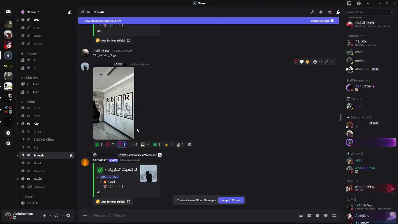Toggle the green checkmark reaction with 3
Image resolution: width=398 pixels, height=224 pixels.
pos(99,145)
